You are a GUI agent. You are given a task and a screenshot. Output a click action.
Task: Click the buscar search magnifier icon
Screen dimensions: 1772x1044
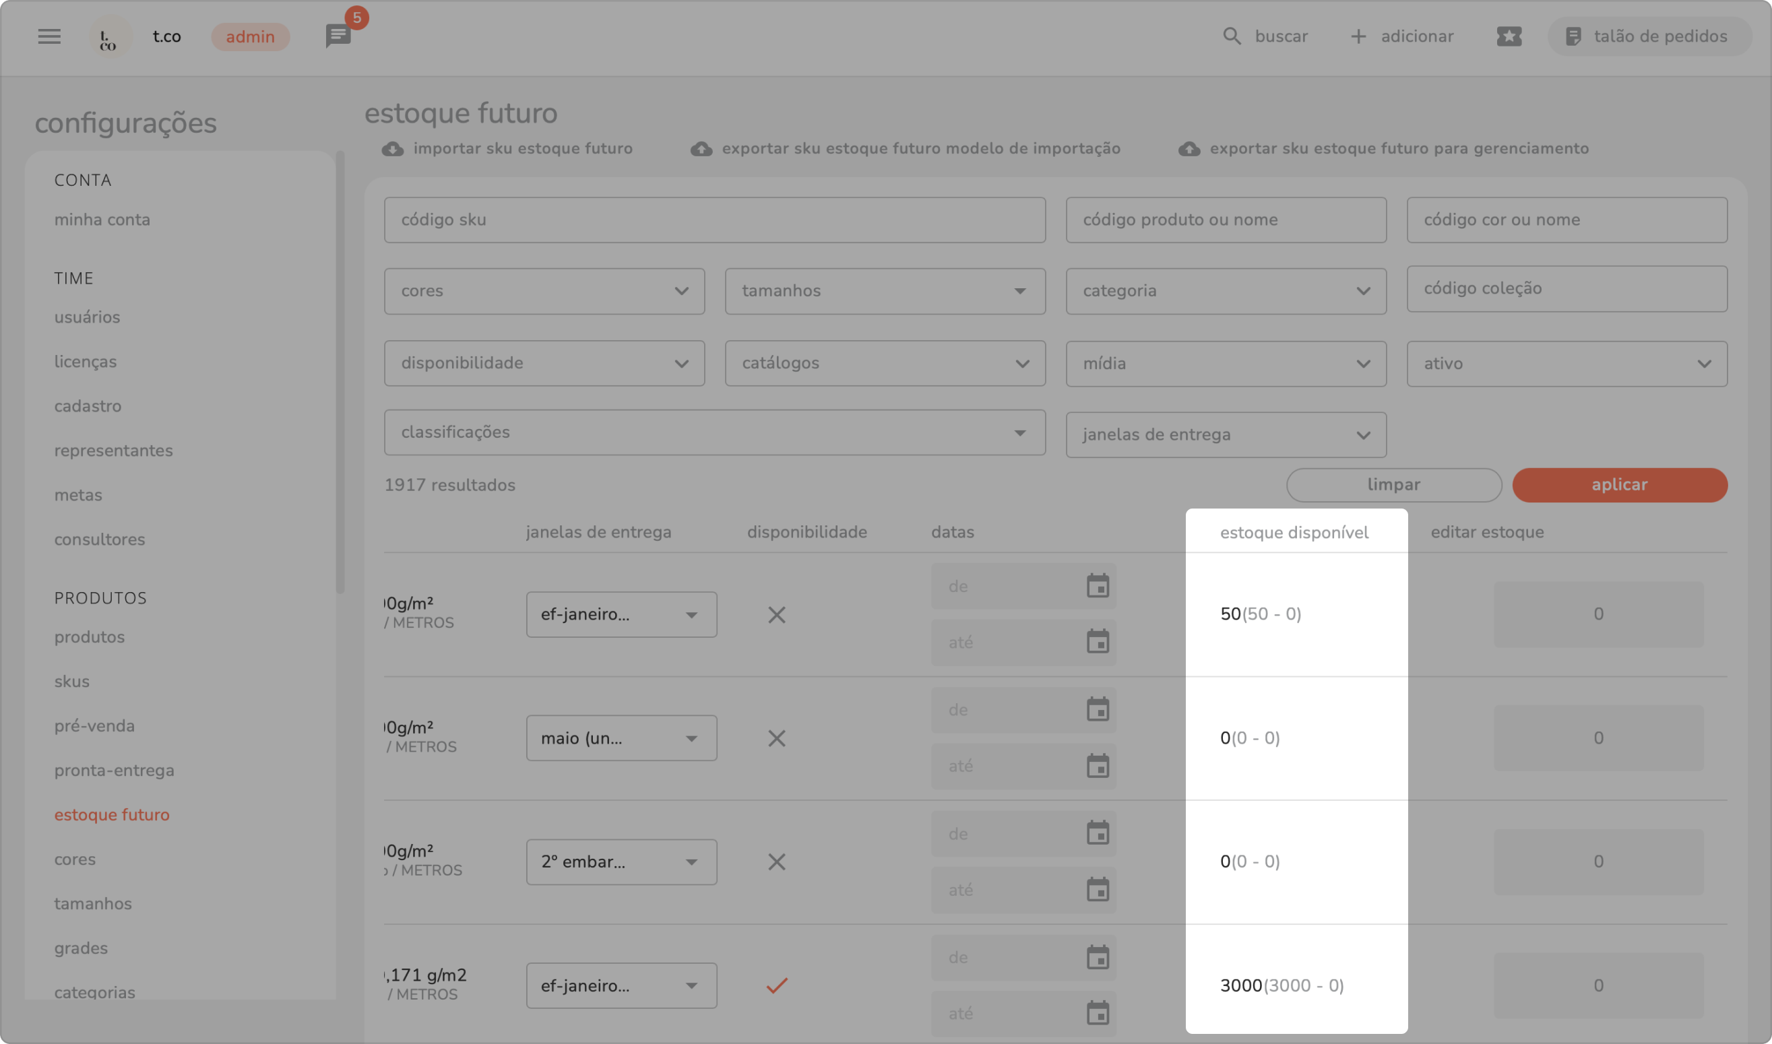(1232, 36)
